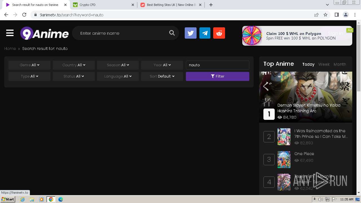Expand the Type filter dropdown
This screenshot has width=361, height=203.
tap(29, 76)
